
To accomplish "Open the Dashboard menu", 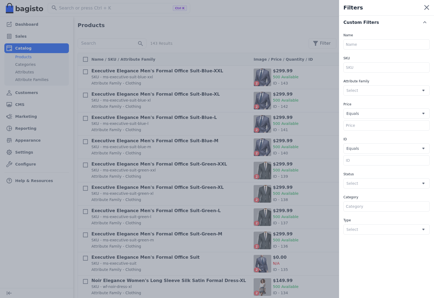I will tap(37, 24).
